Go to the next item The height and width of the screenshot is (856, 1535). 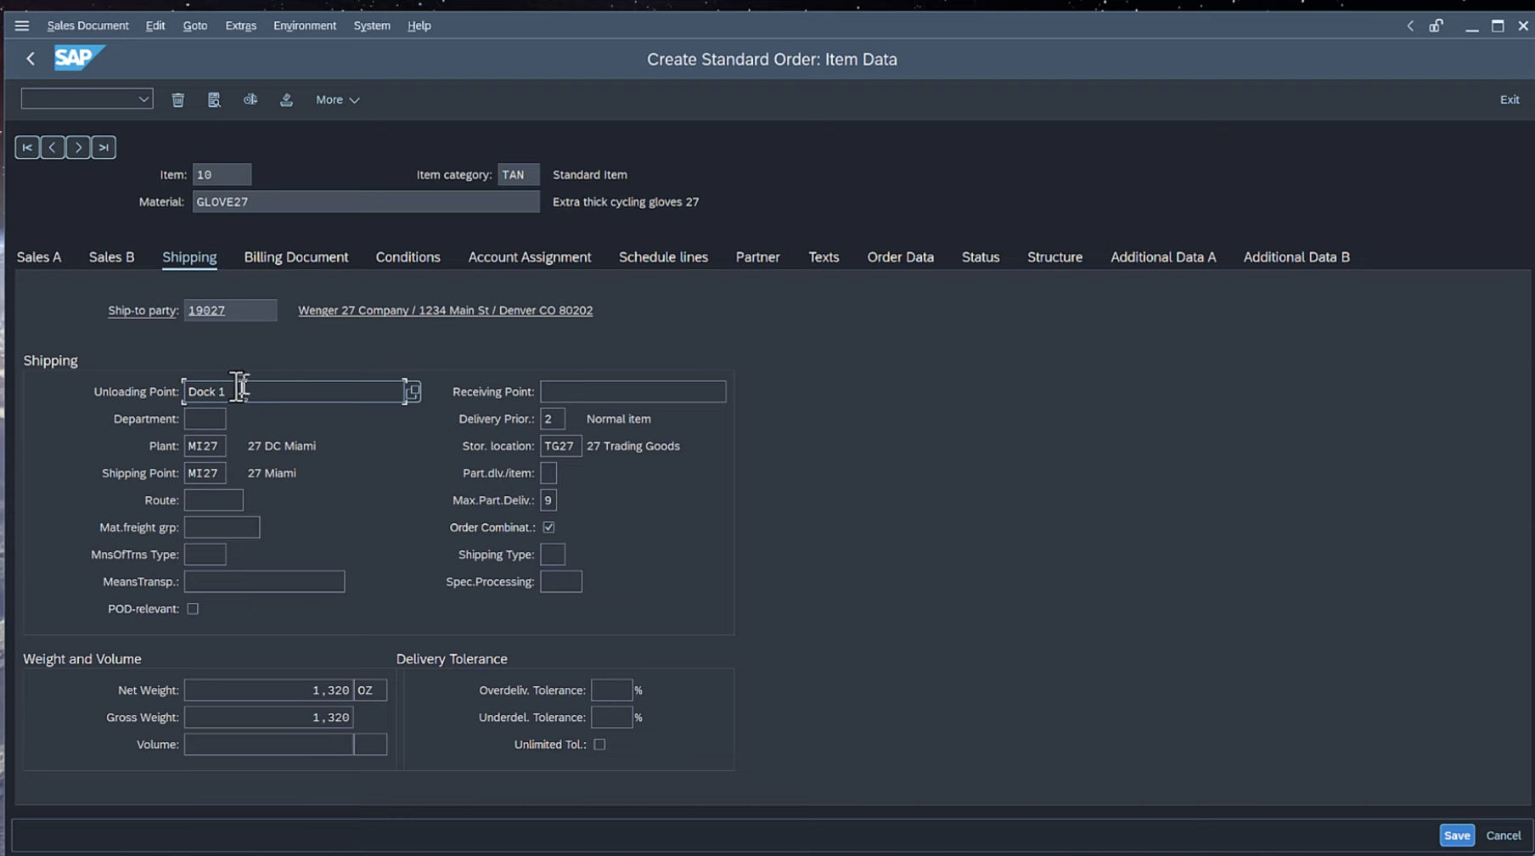click(x=78, y=148)
